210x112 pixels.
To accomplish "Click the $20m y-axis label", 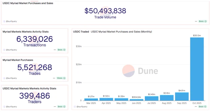I will 79,65.
